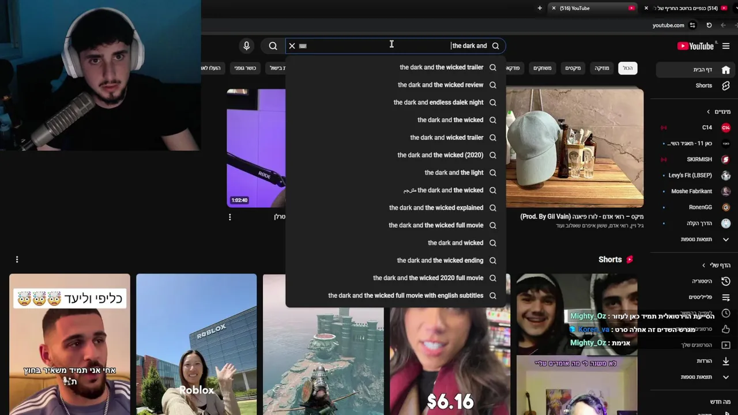Choose suggestion 'the dark and the wicked review'
The height and width of the screenshot is (415, 738).
point(396,85)
